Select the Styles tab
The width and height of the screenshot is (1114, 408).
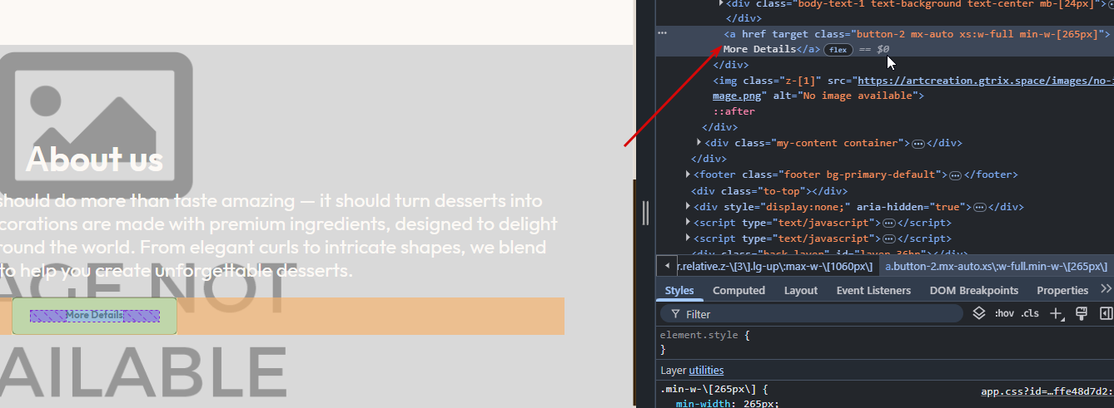pos(679,290)
